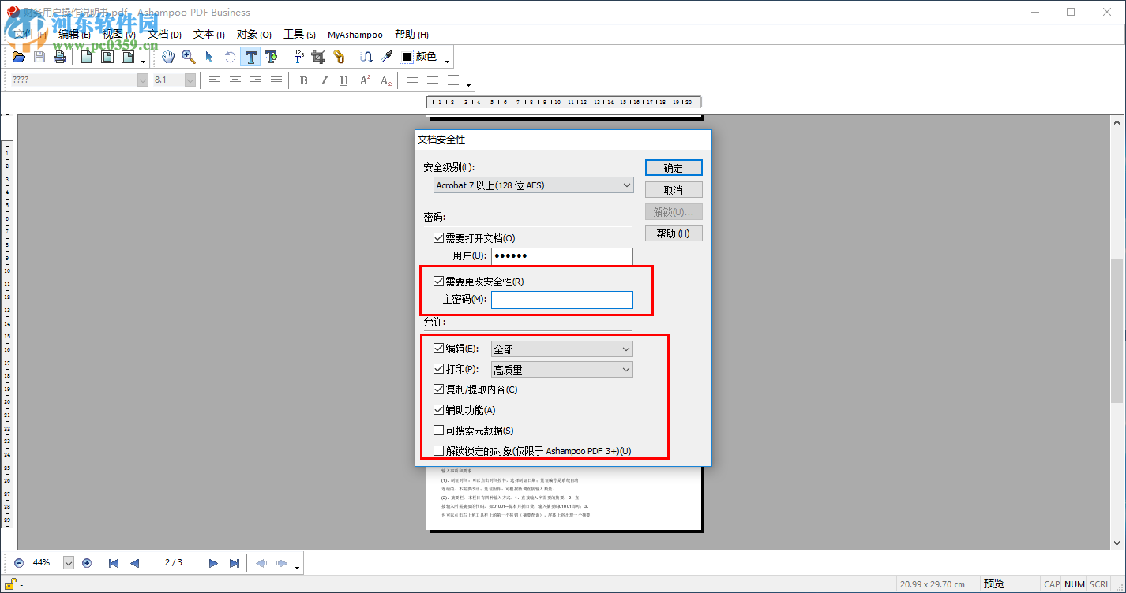Apply italic formatting from the format bar
This screenshot has height=593, width=1126.
(x=324, y=80)
